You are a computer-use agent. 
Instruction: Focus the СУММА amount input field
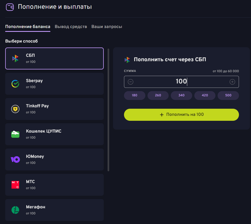(181, 82)
